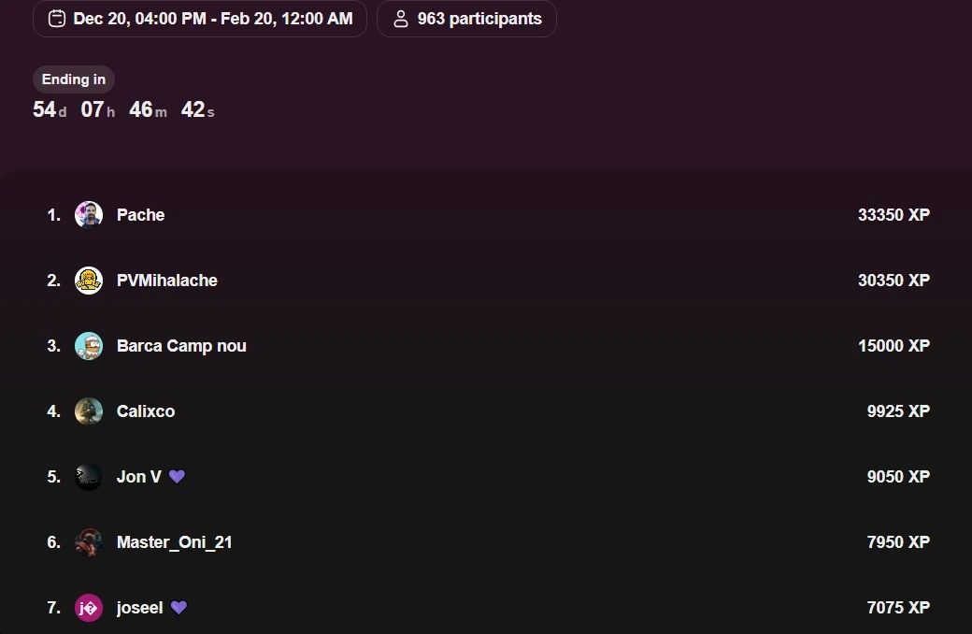The height and width of the screenshot is (634, 972).
Task: Open Jon V's dark avatar
Action: pyautogui.click(x=89, y=477)
